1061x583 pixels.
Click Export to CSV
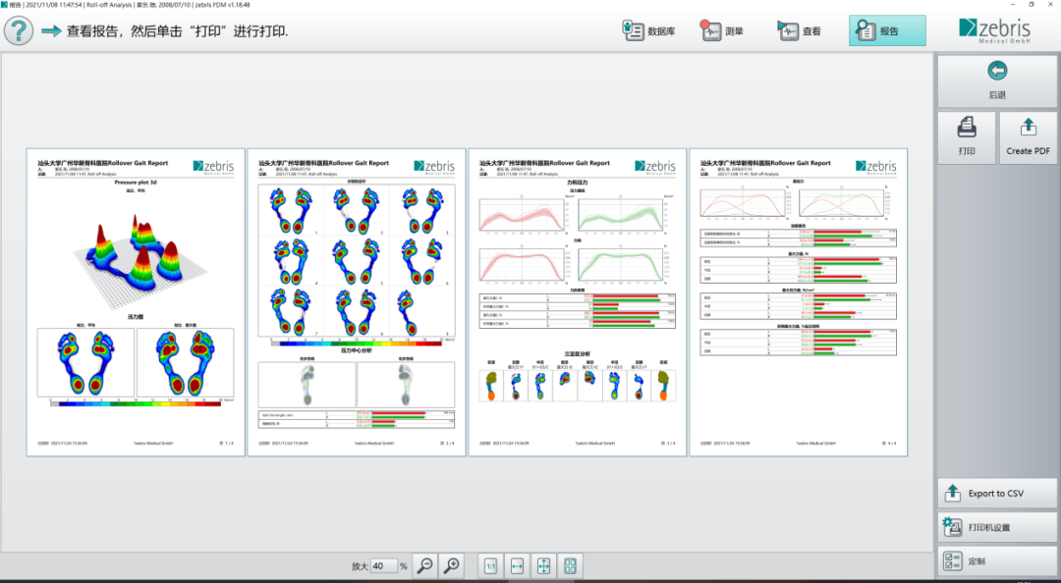tap(997, 493)
